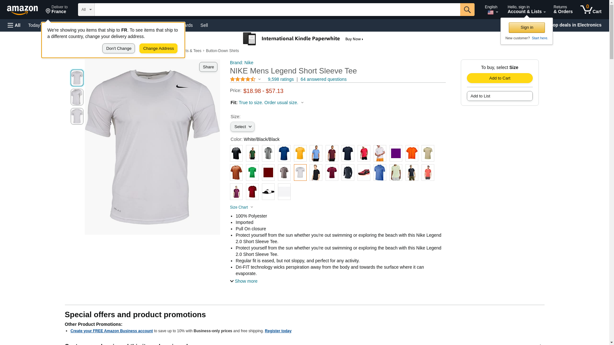Click the Deliver to France location icon

[x=48, y=11]
